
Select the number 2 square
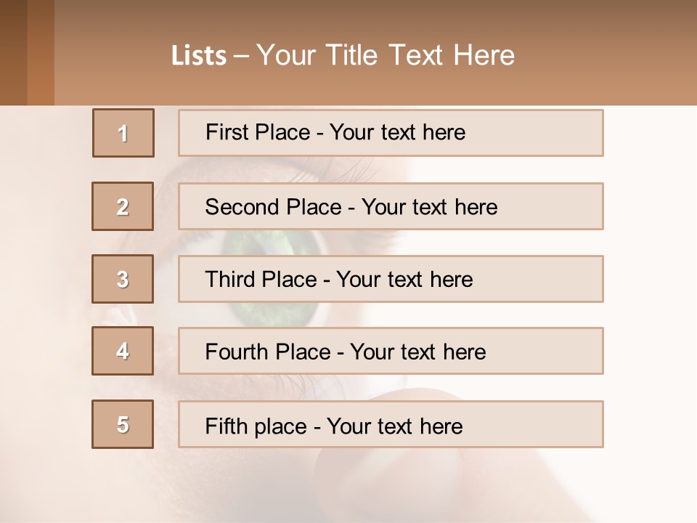[x=123, y=206]
